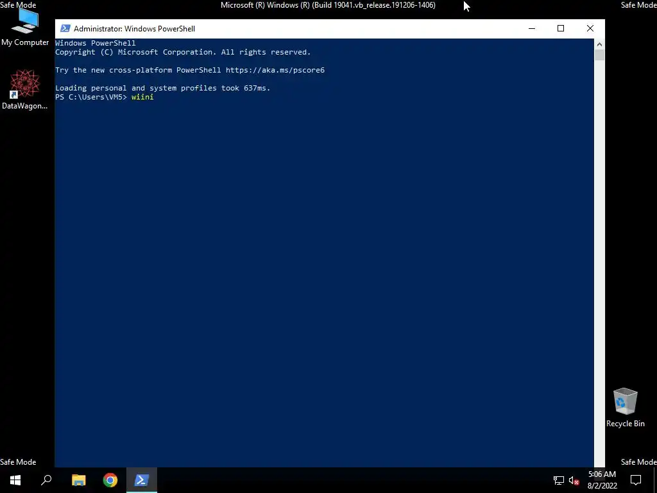Click the https://aka.ms/pscore6 text
The width and height of the screenshot is (657, 493).
click(275, 70)
